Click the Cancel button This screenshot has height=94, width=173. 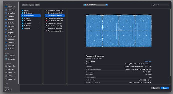click(155, 88)
